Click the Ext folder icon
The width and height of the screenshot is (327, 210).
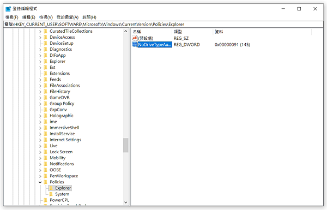tap(46, 68)
